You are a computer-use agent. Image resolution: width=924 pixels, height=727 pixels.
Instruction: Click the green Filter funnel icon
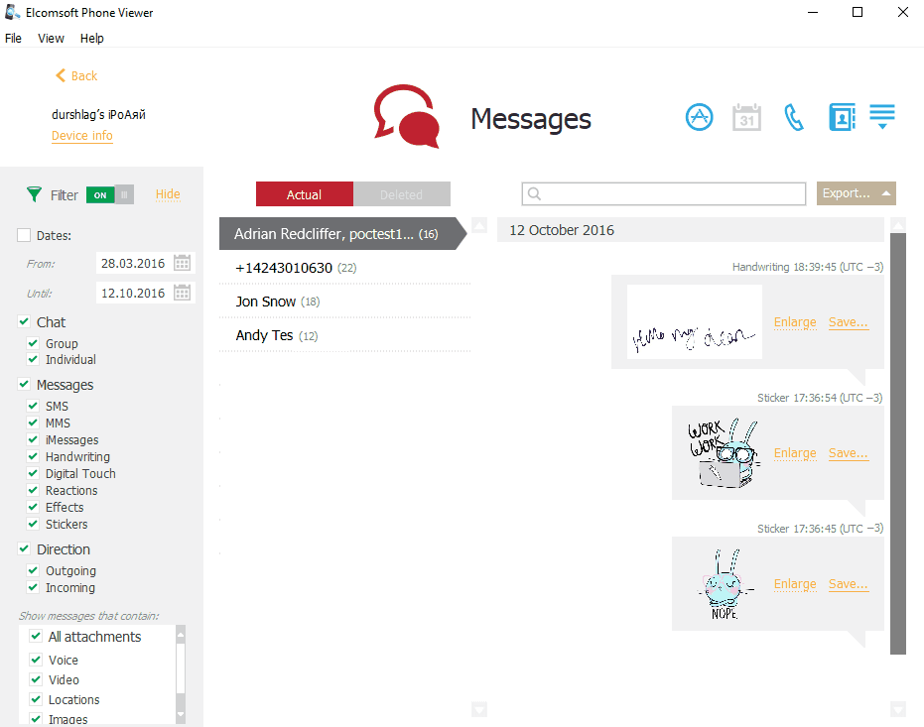35,194
